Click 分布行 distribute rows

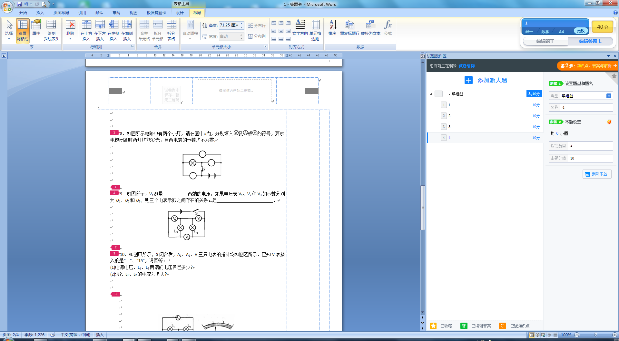[257, 25]
